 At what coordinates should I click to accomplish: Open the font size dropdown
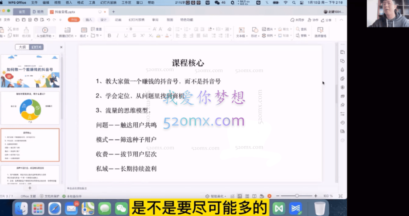coord(149,28)
